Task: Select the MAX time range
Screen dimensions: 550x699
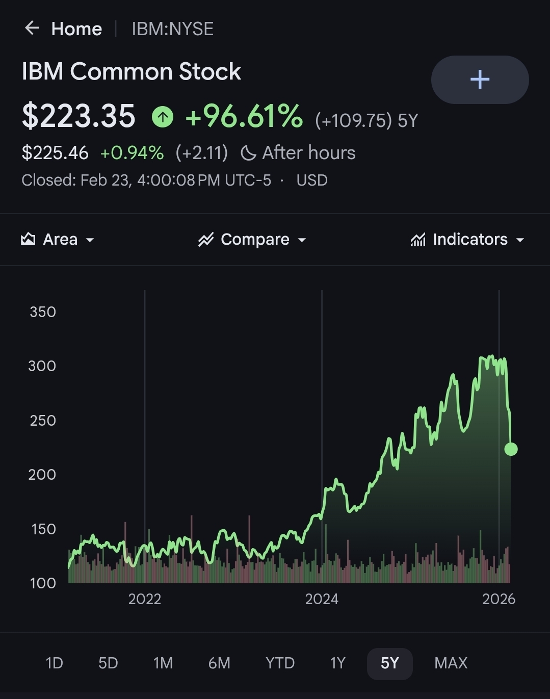Action: tap(451, 663)
